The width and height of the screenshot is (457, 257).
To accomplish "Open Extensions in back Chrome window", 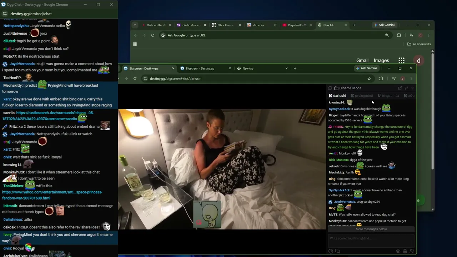I will coord(399,35).
